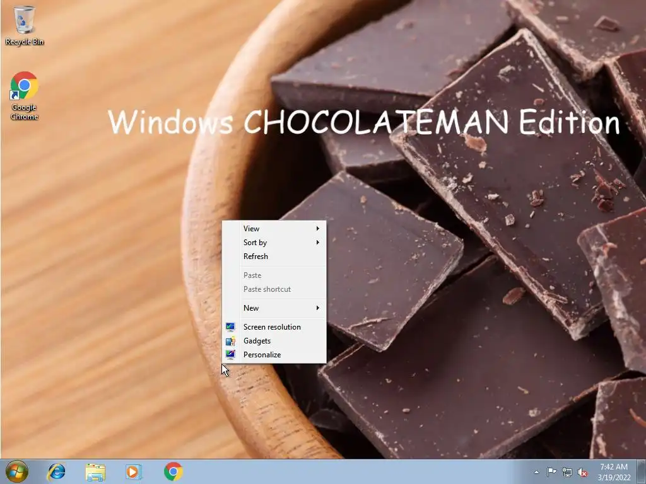Open the Sort by submenu

coord(274,243)
